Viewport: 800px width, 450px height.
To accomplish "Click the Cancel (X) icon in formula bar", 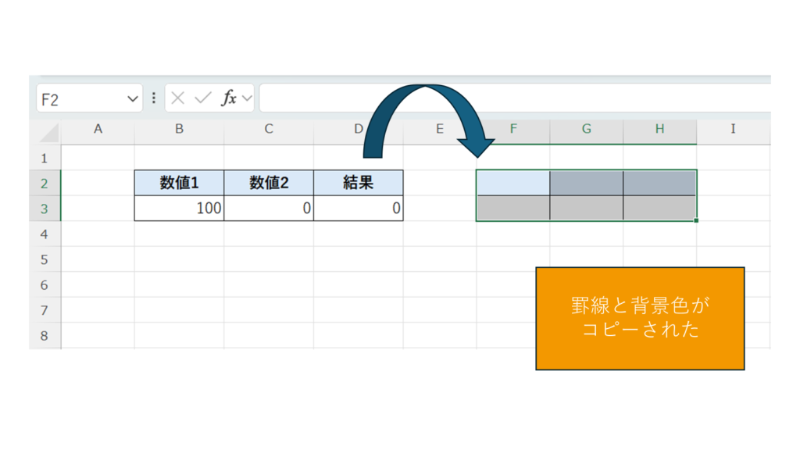I will (178, 98).
